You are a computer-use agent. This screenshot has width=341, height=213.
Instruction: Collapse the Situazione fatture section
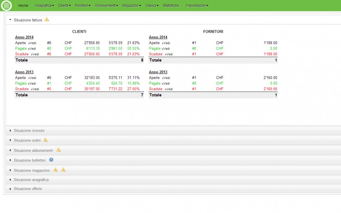tap(28, 20)
